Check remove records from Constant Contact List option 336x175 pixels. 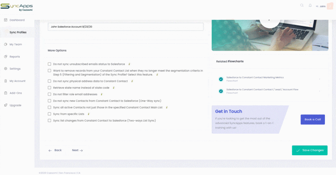[49, 71]
